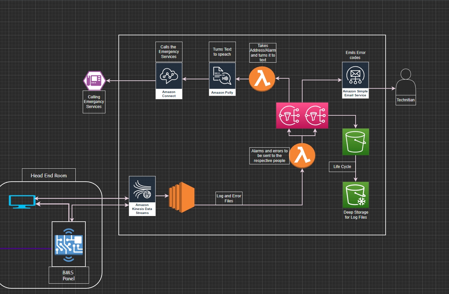Click the "Deep Storage for Log Files" text
This screenshot has height=294, width=449.
click(x=356, y=215)
